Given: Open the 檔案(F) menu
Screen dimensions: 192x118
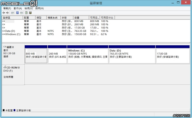Looking at the screenshot, I should (7, 8).
